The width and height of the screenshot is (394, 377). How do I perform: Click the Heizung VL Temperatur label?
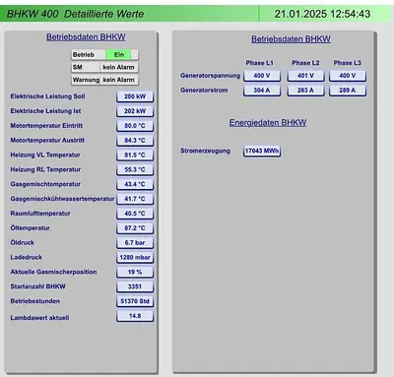[x=45, y=155]
